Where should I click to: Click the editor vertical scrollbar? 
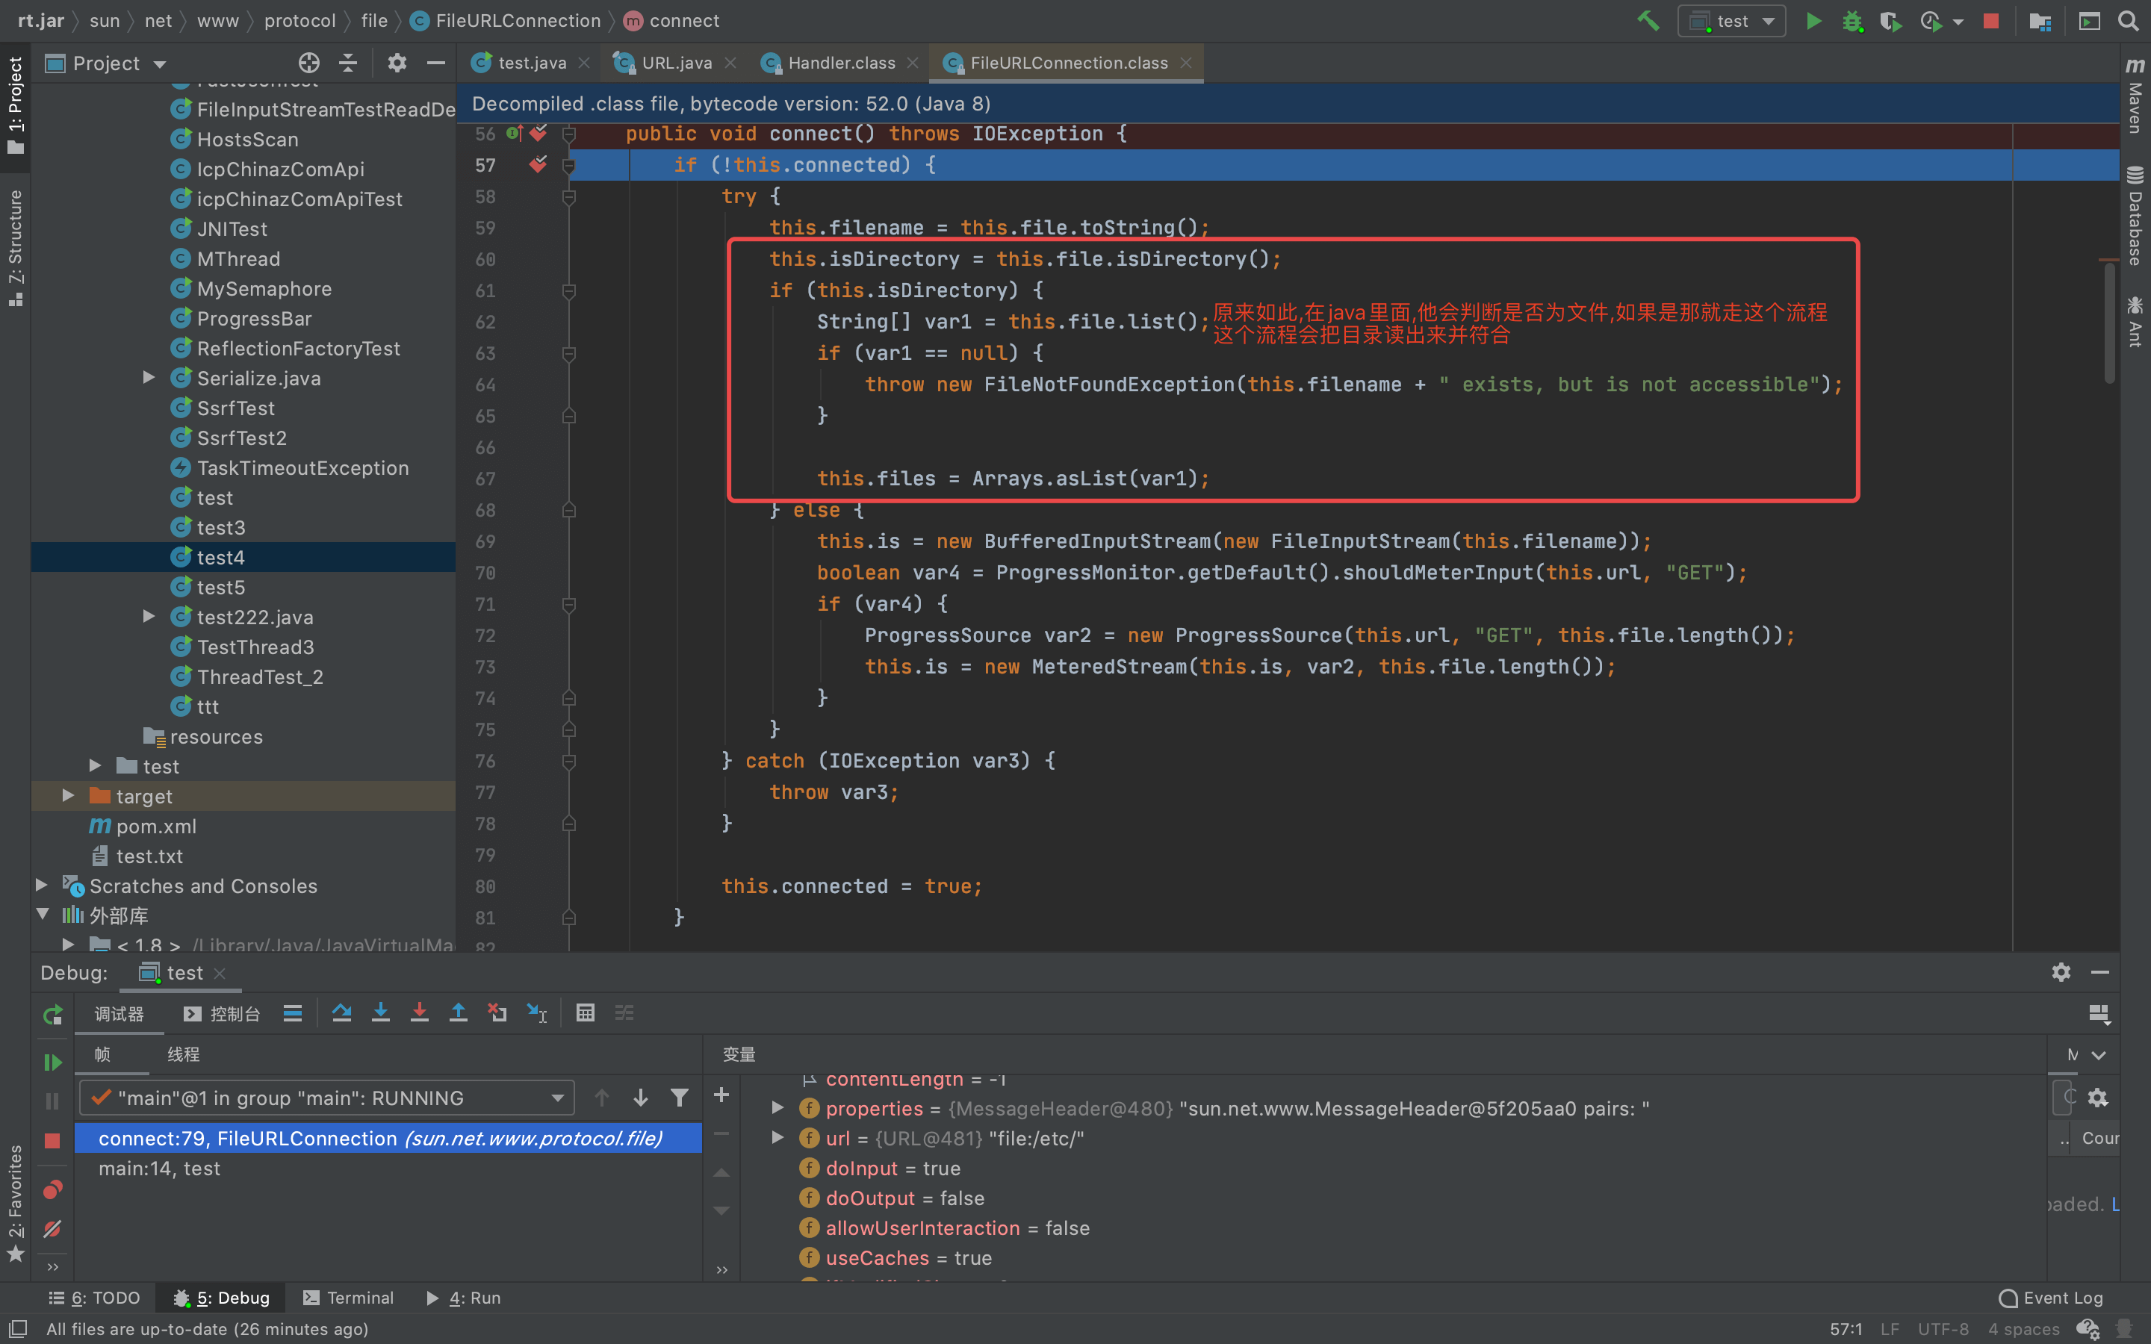[x=2110, y=322]
